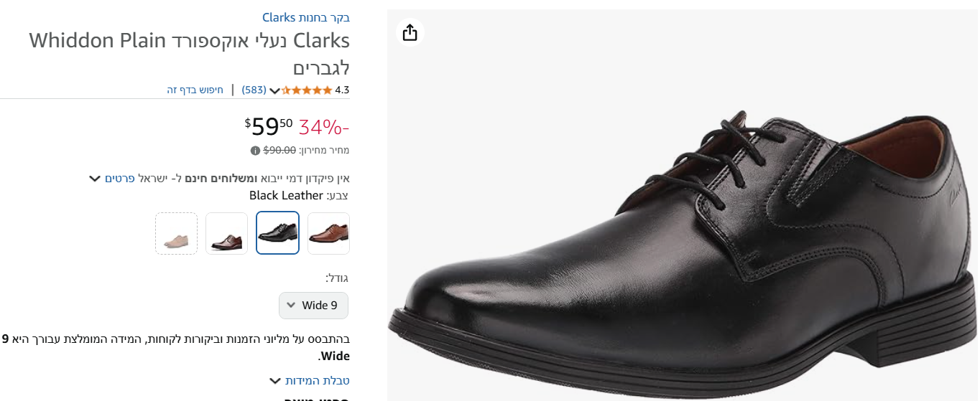The image size is (980, 401).
Task: Select the Black Leather shoe swatch
Action: tap(277, 233)
